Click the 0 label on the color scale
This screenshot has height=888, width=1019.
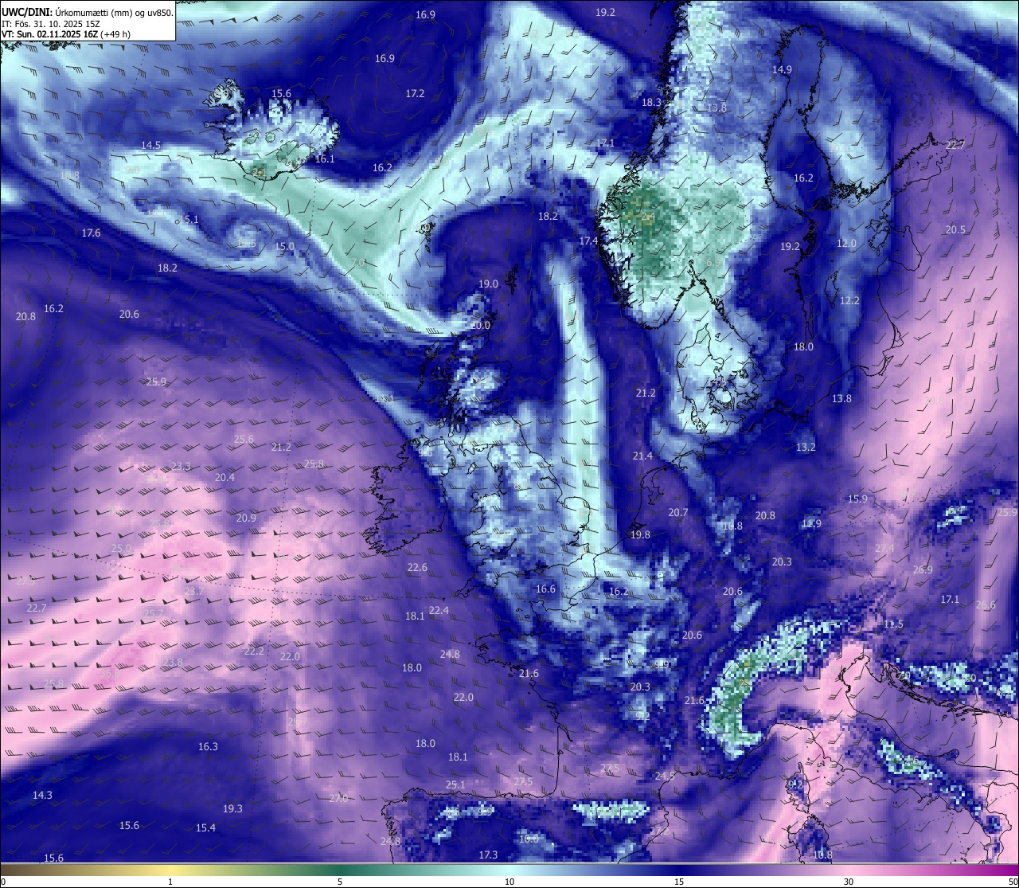(x=3, y=882)
